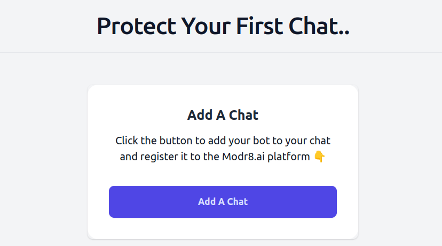Click the gray background left of the card
The image size is (442, 246).
coord(43,160)
